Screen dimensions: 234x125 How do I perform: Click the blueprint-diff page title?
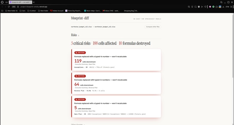[x=80, y=18]
